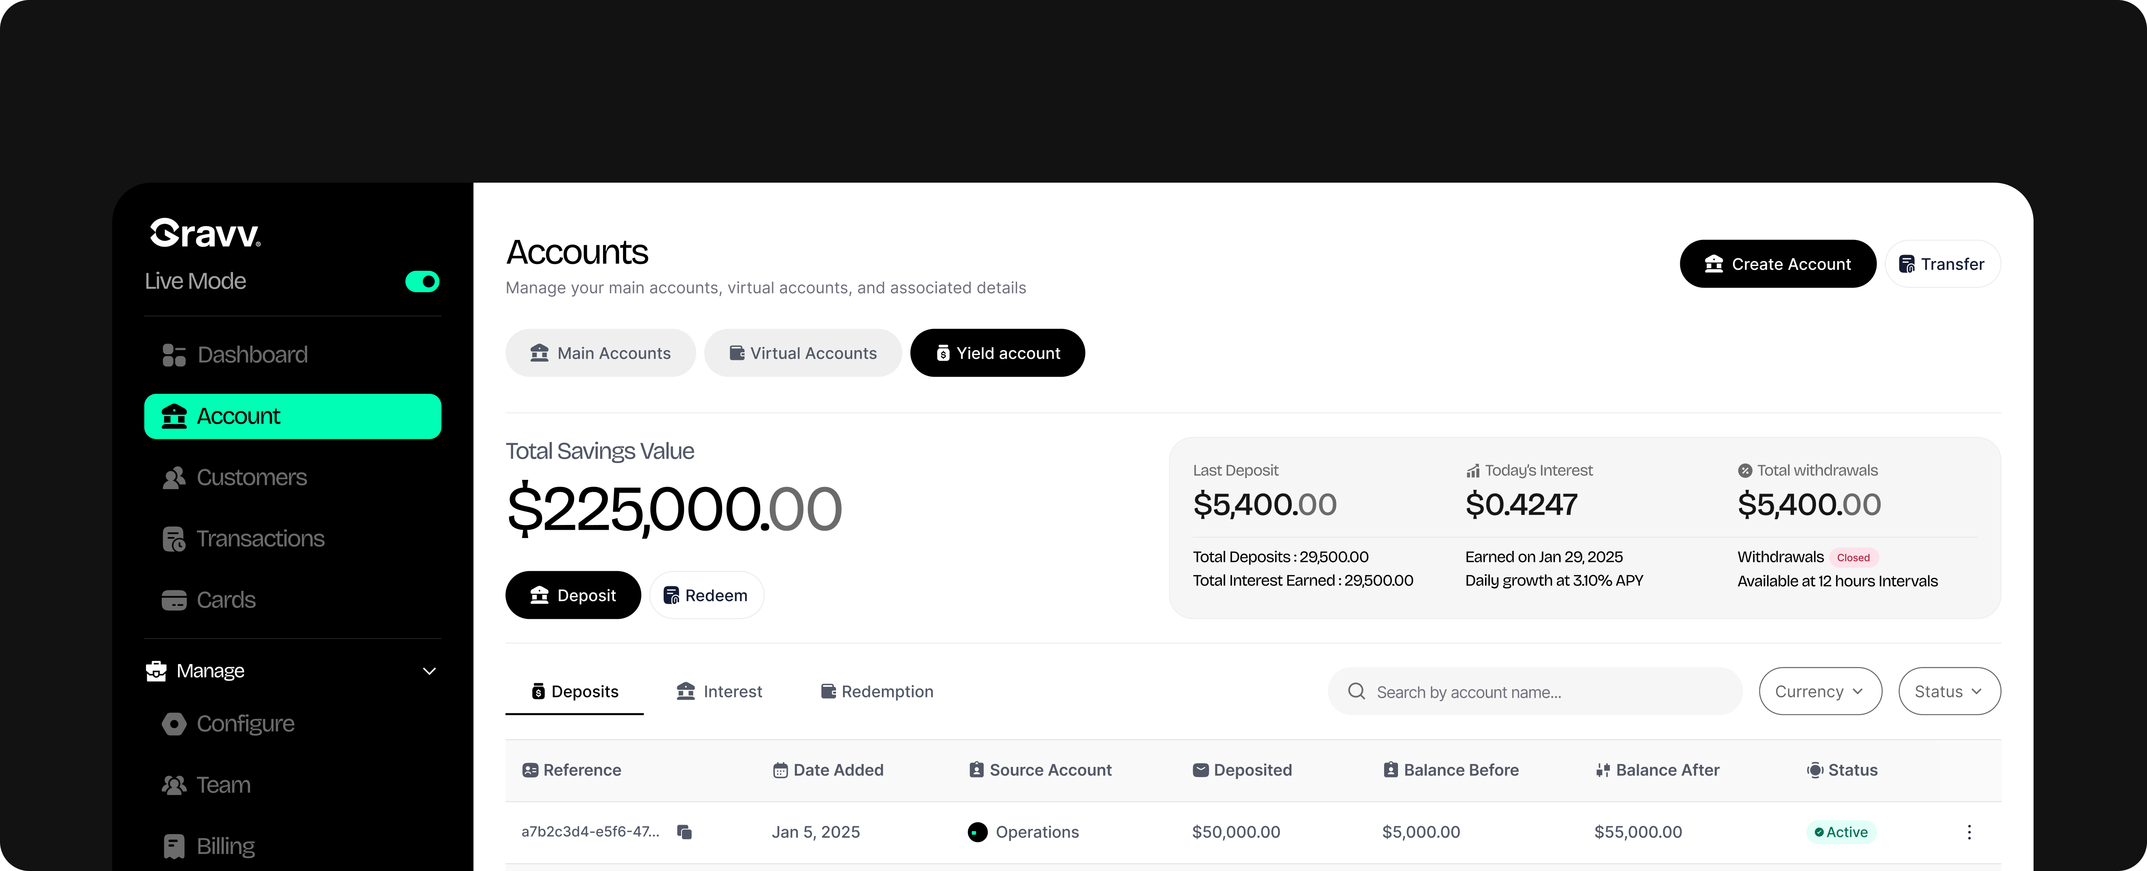Open the row actions three-dot menu

tap(1968, 832)
